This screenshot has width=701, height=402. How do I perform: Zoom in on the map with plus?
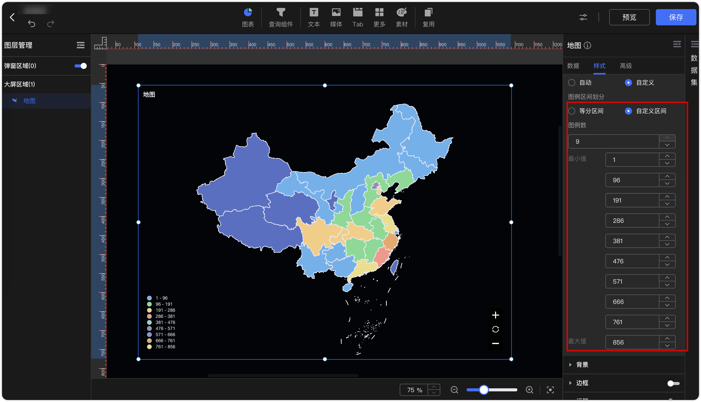click(x=495, y=315)
